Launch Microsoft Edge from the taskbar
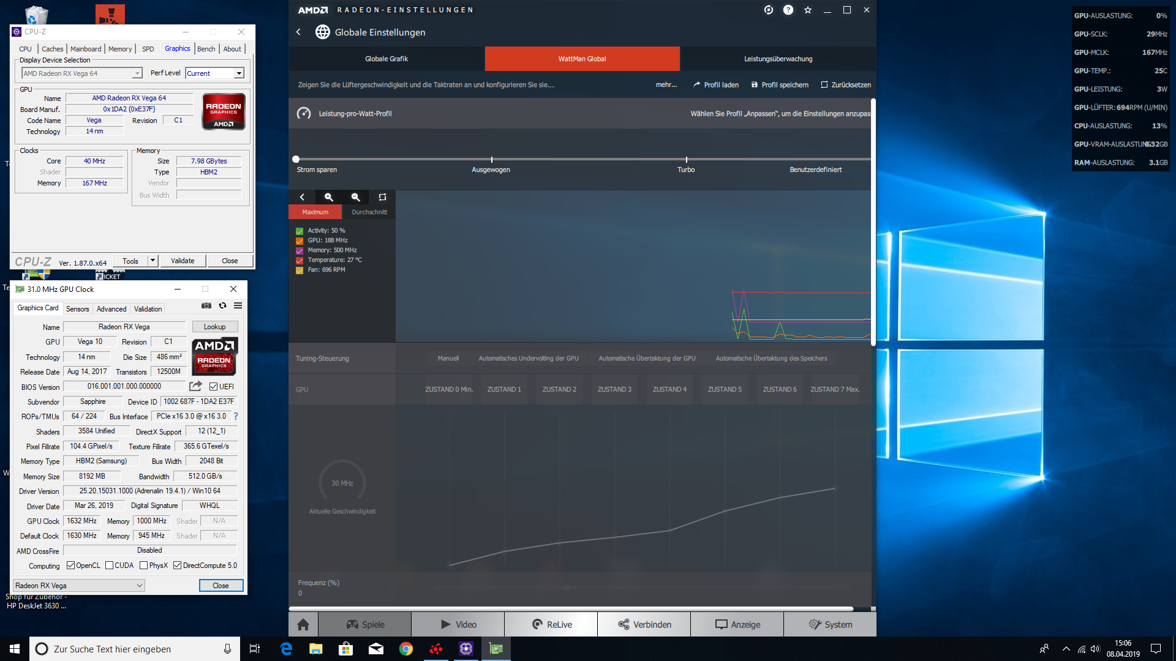Screen dimensions: 1176x661 point(286,649)
